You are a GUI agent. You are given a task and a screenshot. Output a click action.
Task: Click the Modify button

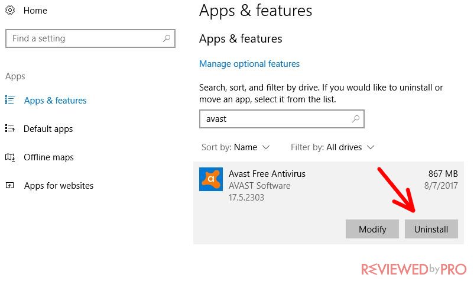click(x=372, y=229)
